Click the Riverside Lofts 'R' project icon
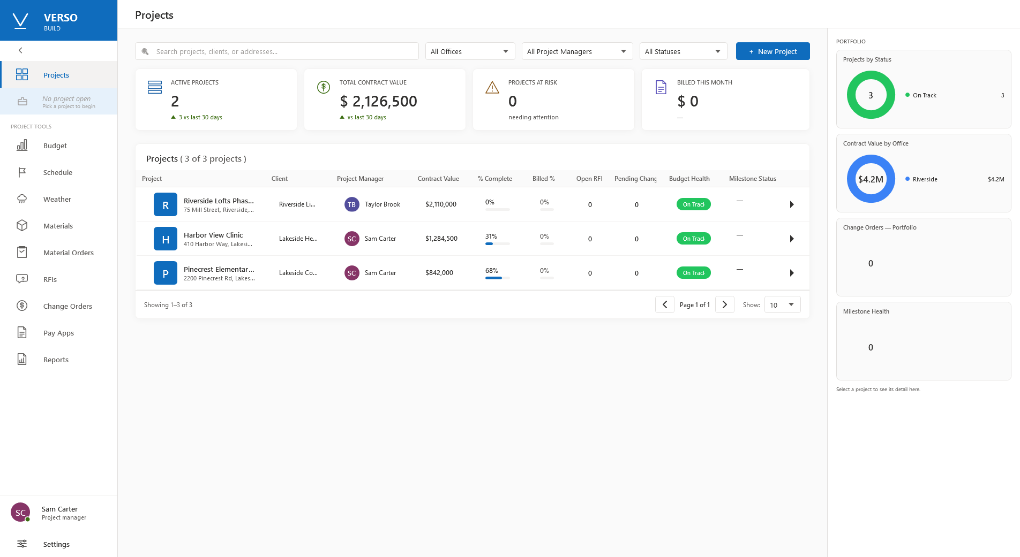This screenshot has width=1020, height=557. pos(166,204)
